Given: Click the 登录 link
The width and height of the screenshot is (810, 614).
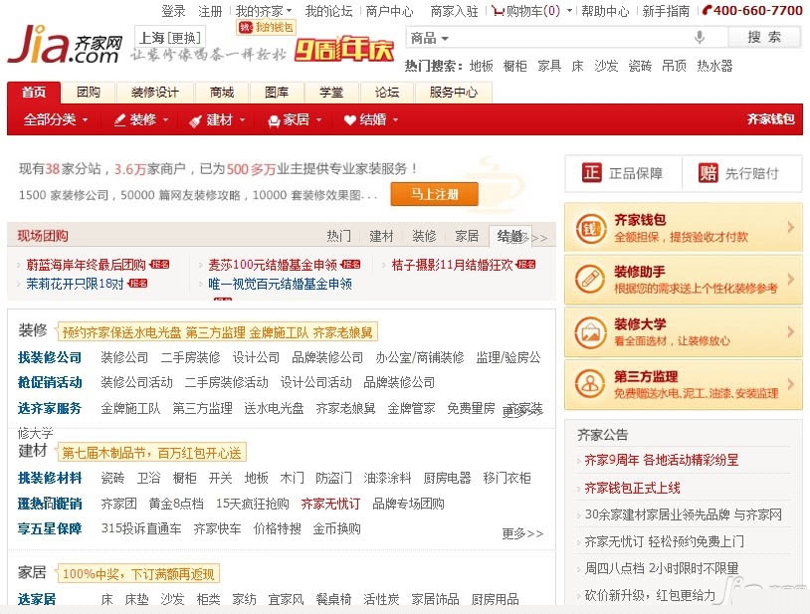Looking at the screenshot, I should coord(173,11).
